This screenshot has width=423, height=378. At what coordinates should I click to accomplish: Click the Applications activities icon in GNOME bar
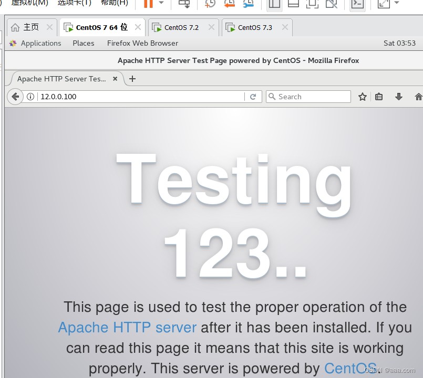pos(13,43)
